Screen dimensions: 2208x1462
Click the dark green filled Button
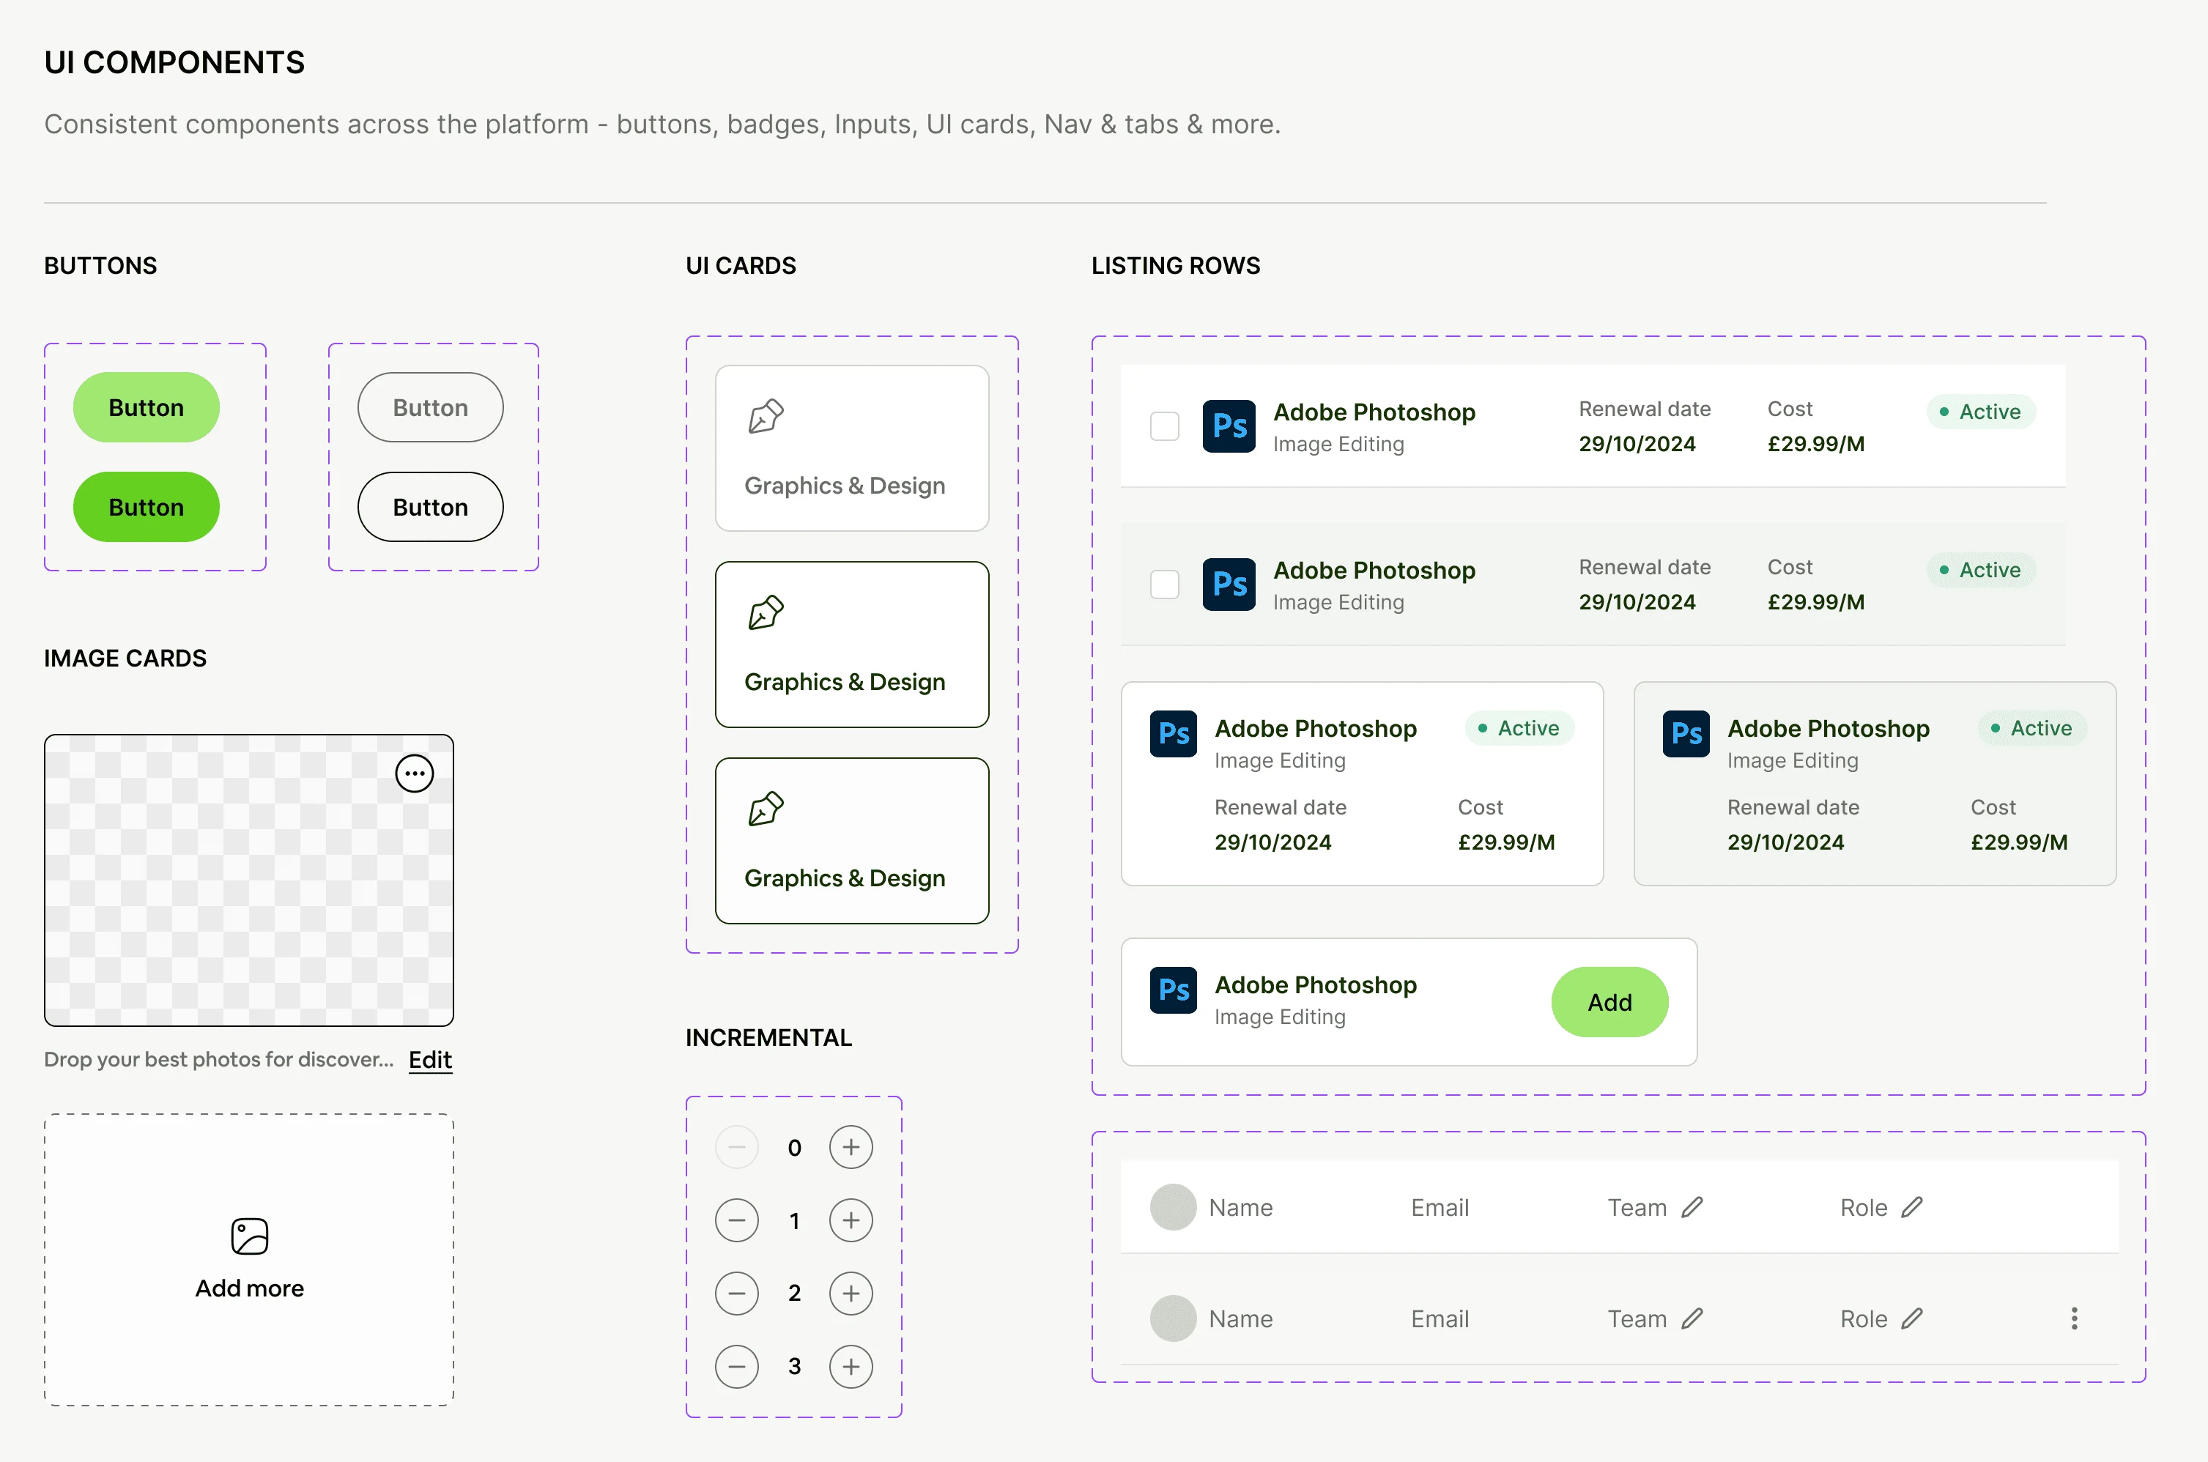pyautogui.click(x=147, y=507)
